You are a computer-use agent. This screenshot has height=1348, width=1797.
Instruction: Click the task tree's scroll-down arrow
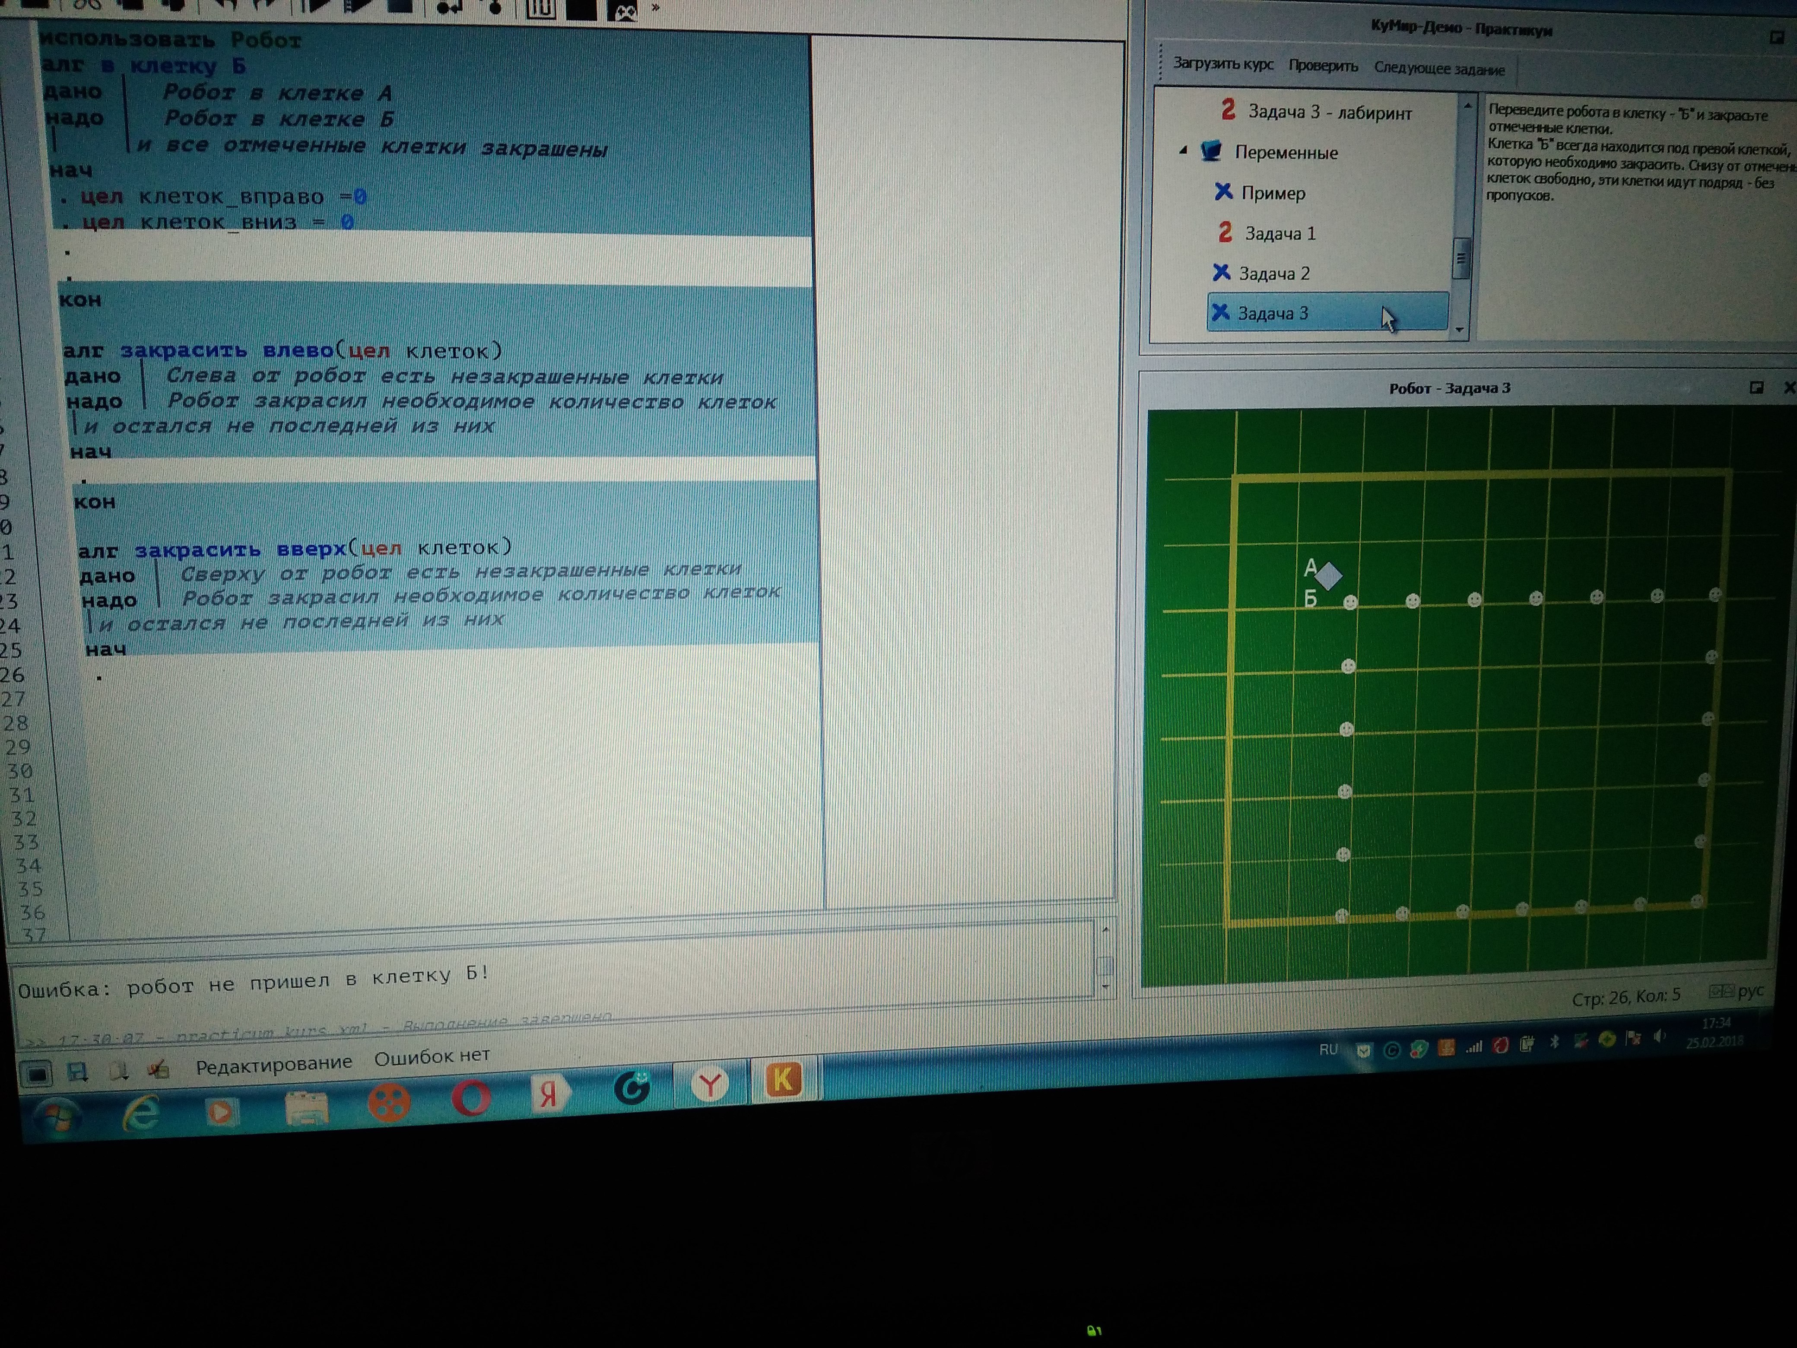pyautogui.click(x=1460, y=330)
